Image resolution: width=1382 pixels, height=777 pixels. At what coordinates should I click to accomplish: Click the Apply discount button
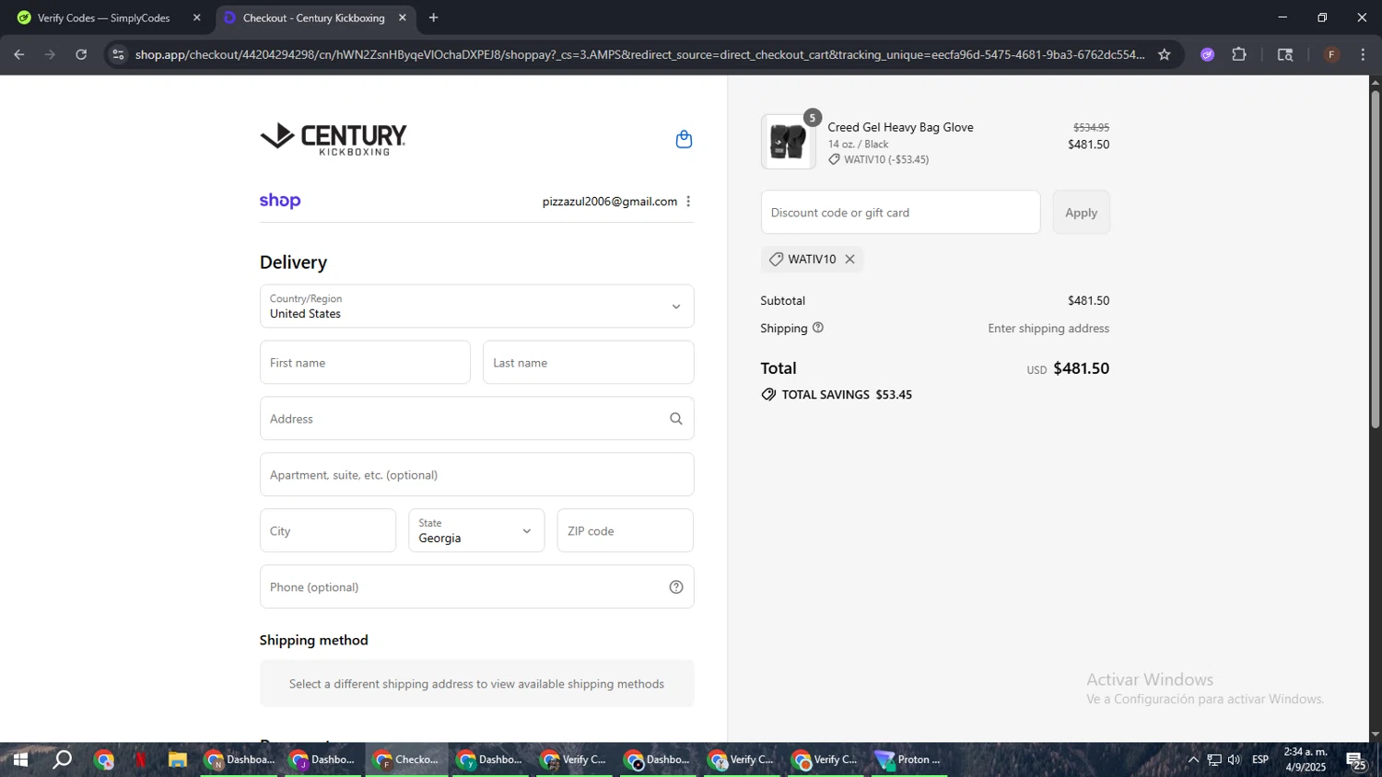(1082, 213)
